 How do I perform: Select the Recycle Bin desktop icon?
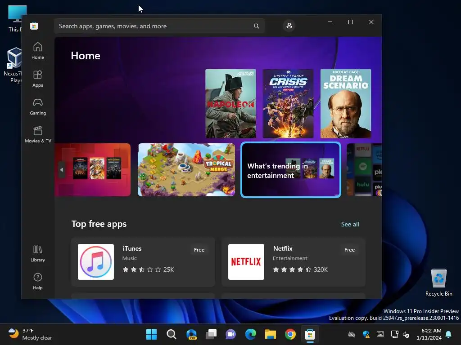pyautogui.click(x=438, y=282)
